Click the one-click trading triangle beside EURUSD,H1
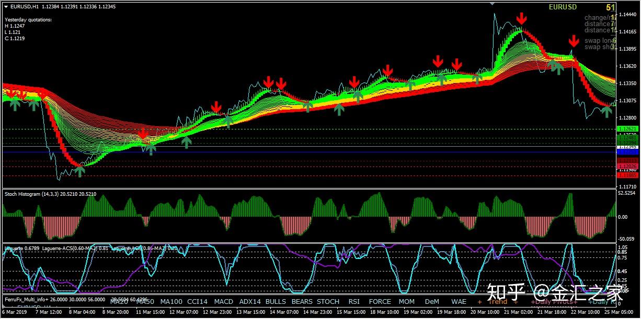 pos(6,7)
